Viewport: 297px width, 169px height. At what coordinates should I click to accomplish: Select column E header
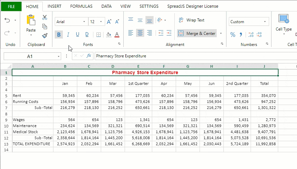(138, 66)
